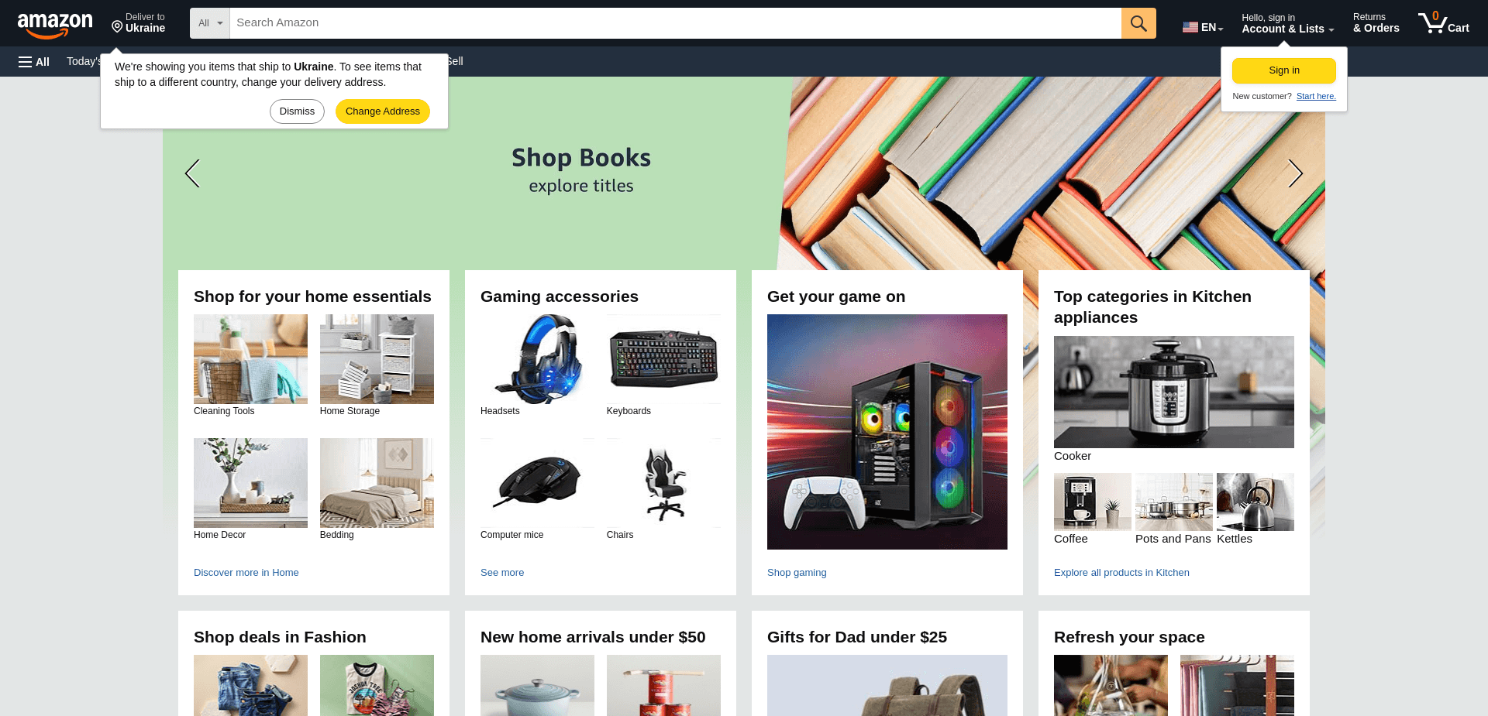Advance to the next carousel slide arrow

[x=1295, y=173]
